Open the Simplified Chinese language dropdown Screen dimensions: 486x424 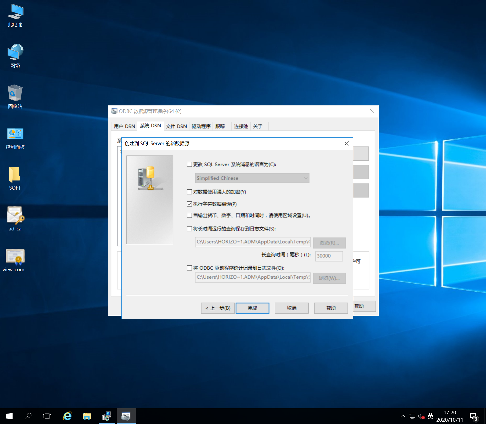click(x=252, y=178)
